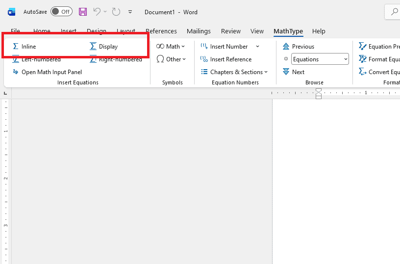Screen dimensions: 400x264
Task: Click the Open Math Input Panel icon
Action: pyautogui.click(x=16, y=72)
